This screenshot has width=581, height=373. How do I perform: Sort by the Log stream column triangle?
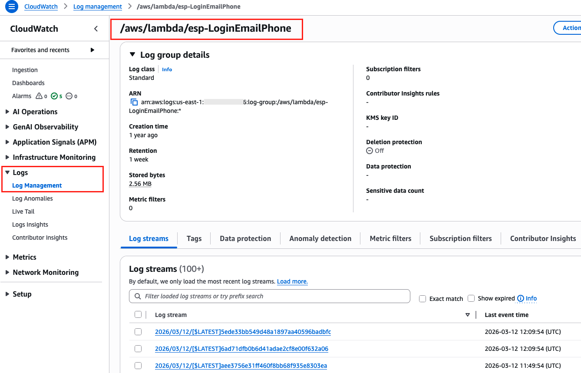pos(468,315)
